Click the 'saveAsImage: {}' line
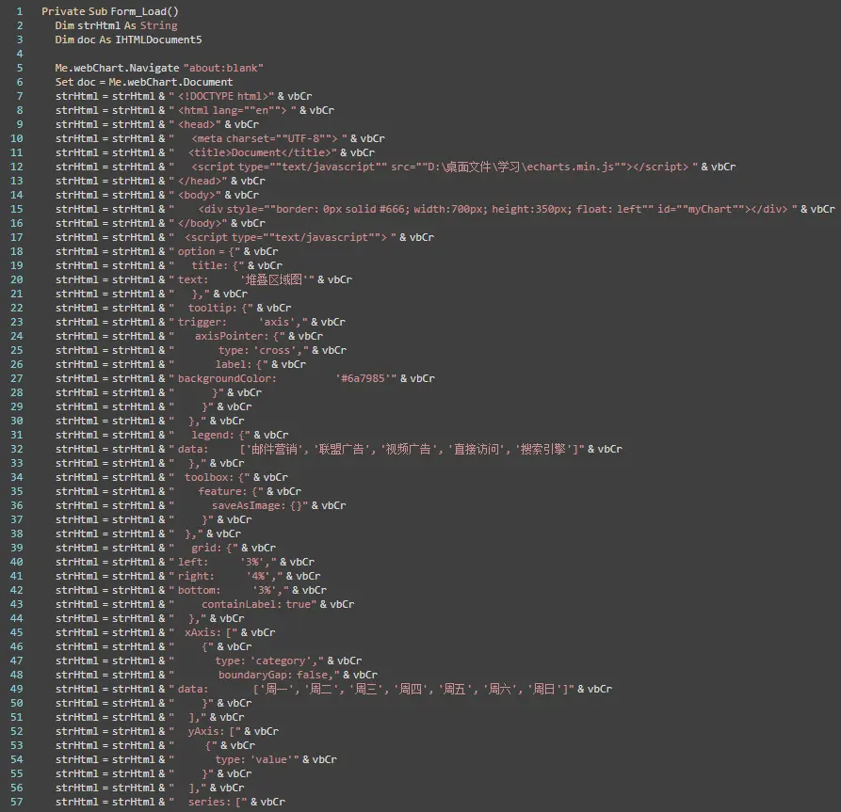This screenshot has height=812, width=841. click(x=201, y=505)
